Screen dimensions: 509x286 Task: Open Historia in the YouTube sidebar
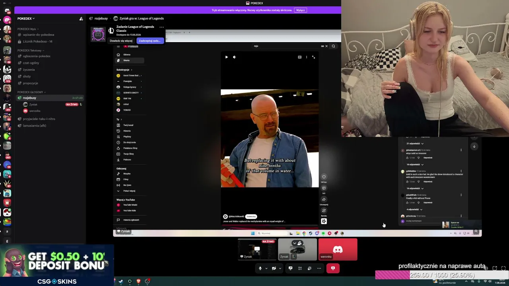click(130, 131)
